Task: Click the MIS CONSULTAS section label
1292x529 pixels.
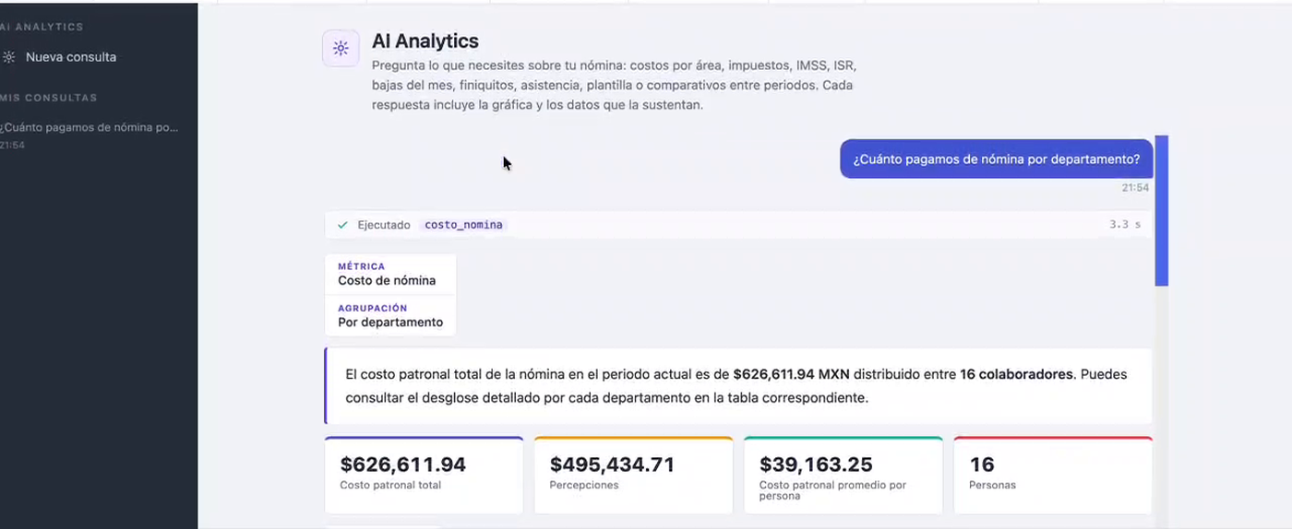Action: [49, 98]
